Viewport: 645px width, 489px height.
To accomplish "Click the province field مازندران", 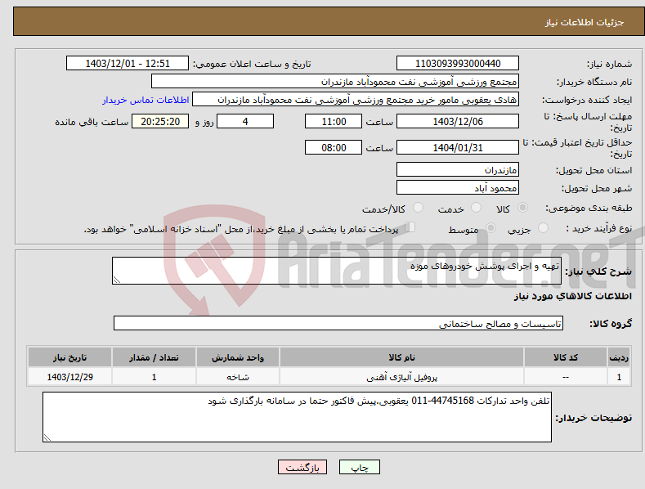I will (x=458, y=169).
